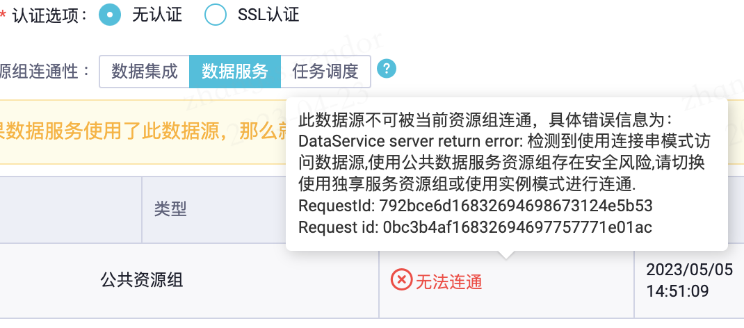The width and height of the screenshot is (744, 328).
Task: Click the red error X icon
Action: pos(401,281)
